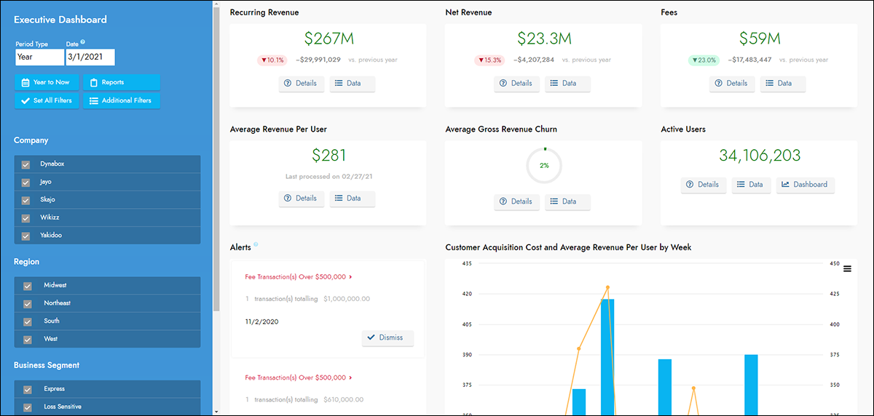Toggle the Express business segment checkbox
The height and width of the screenshot is (416, 874).
point(27,389)
